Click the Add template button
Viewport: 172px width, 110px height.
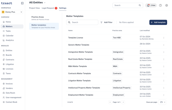pos(158,22)
